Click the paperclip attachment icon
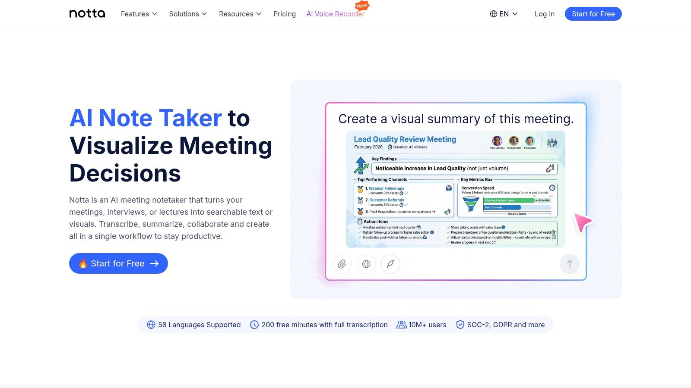Viewport: 691px width, 388px height. click(x=342, y=264)
